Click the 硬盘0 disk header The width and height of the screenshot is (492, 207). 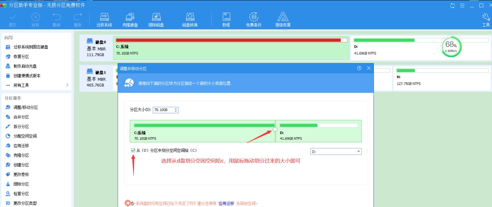point(96,48)
